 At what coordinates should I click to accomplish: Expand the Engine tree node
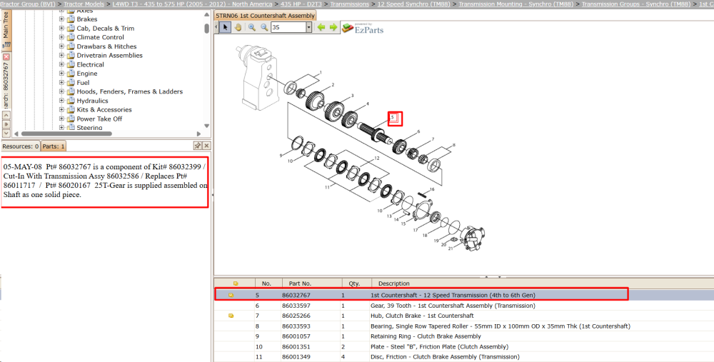click(x=61, y=74)
